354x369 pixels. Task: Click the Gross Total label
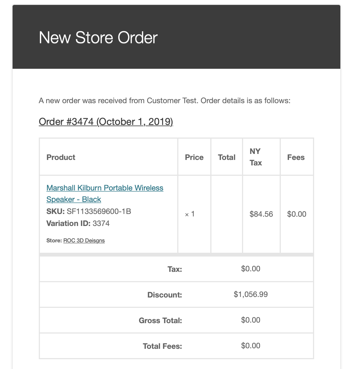[x=160, y=320]
